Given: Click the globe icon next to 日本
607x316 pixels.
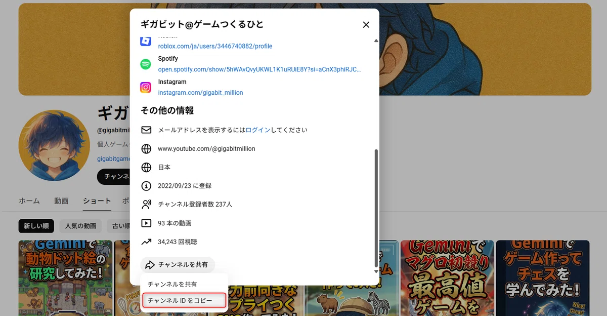Looking at the screenshot, I should pyautogui.click(x=146, y=168).
